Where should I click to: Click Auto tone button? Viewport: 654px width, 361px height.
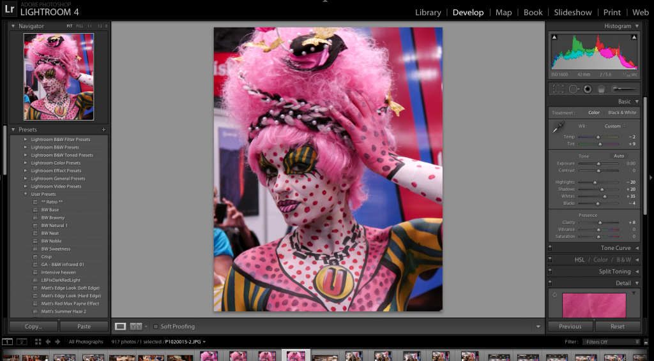click(x=619, y=156)
